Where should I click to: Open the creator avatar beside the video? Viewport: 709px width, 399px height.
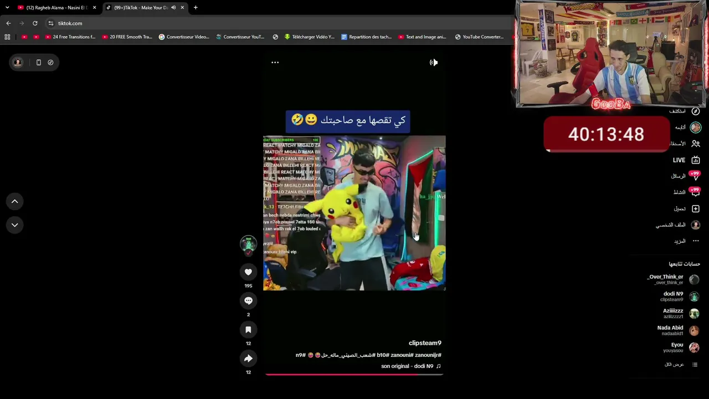[x=248, y=243]
